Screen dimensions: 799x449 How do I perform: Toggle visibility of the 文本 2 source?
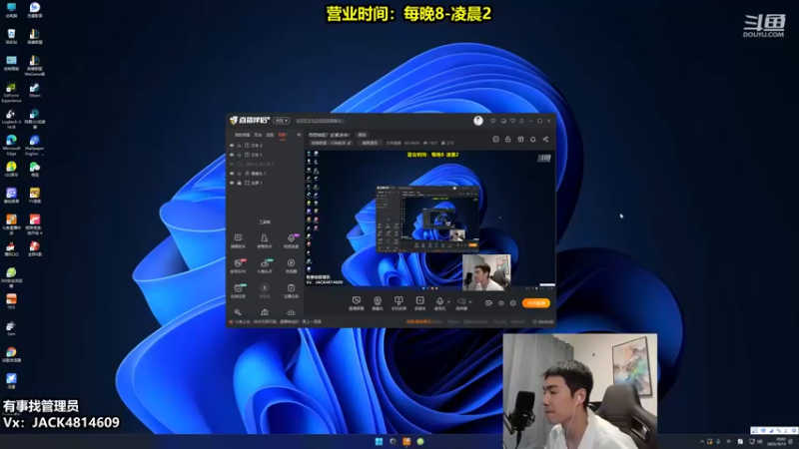pyautogui.click(x=232, y=145)
